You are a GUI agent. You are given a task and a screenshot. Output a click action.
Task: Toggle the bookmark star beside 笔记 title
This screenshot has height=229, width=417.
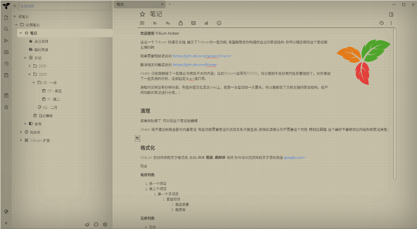pos(142,14)
